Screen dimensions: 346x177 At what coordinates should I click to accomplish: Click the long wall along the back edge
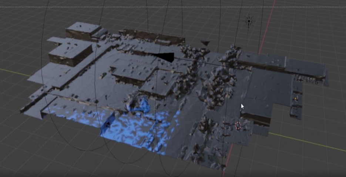[148, 36]
